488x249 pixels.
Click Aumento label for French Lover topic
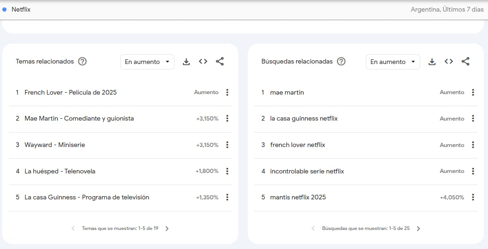pos(206,92)
